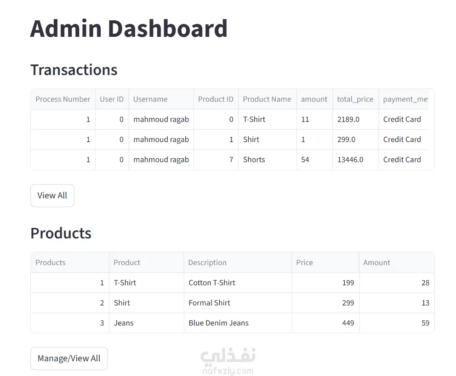Click the Product Name column header

click(x=267, y=99)
